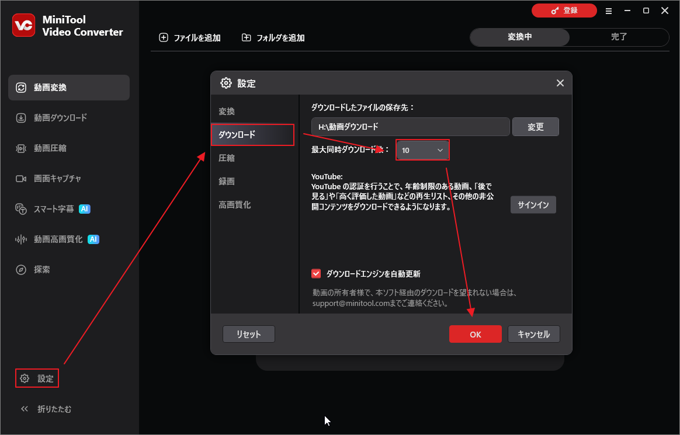The image size is (680, 435).
Task: Minimize the application window
Action: point(627,11)
